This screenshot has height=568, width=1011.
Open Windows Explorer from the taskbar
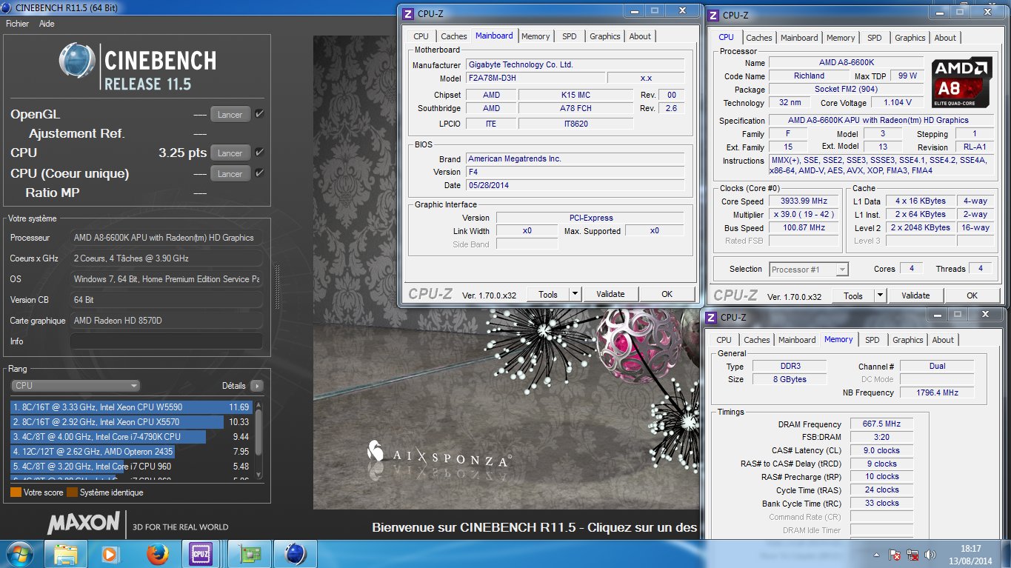(x=66, y=553)
